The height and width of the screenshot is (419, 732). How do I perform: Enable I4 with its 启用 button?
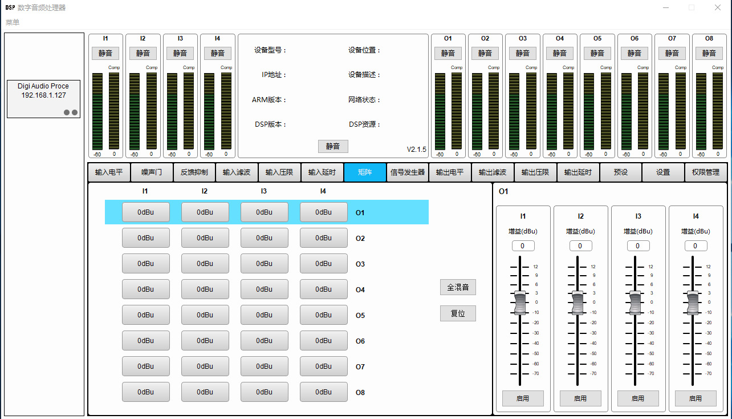tap(696, 398)
